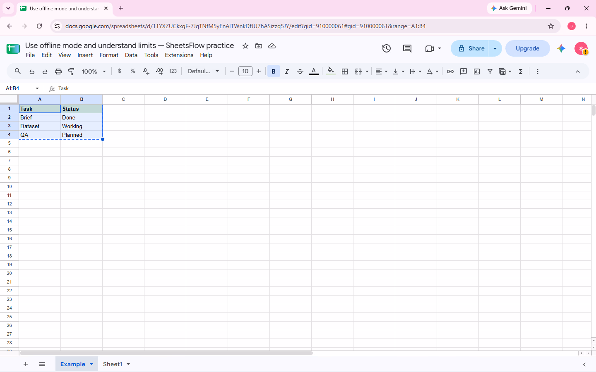Click the Ask Gemini button

point(509,8)
